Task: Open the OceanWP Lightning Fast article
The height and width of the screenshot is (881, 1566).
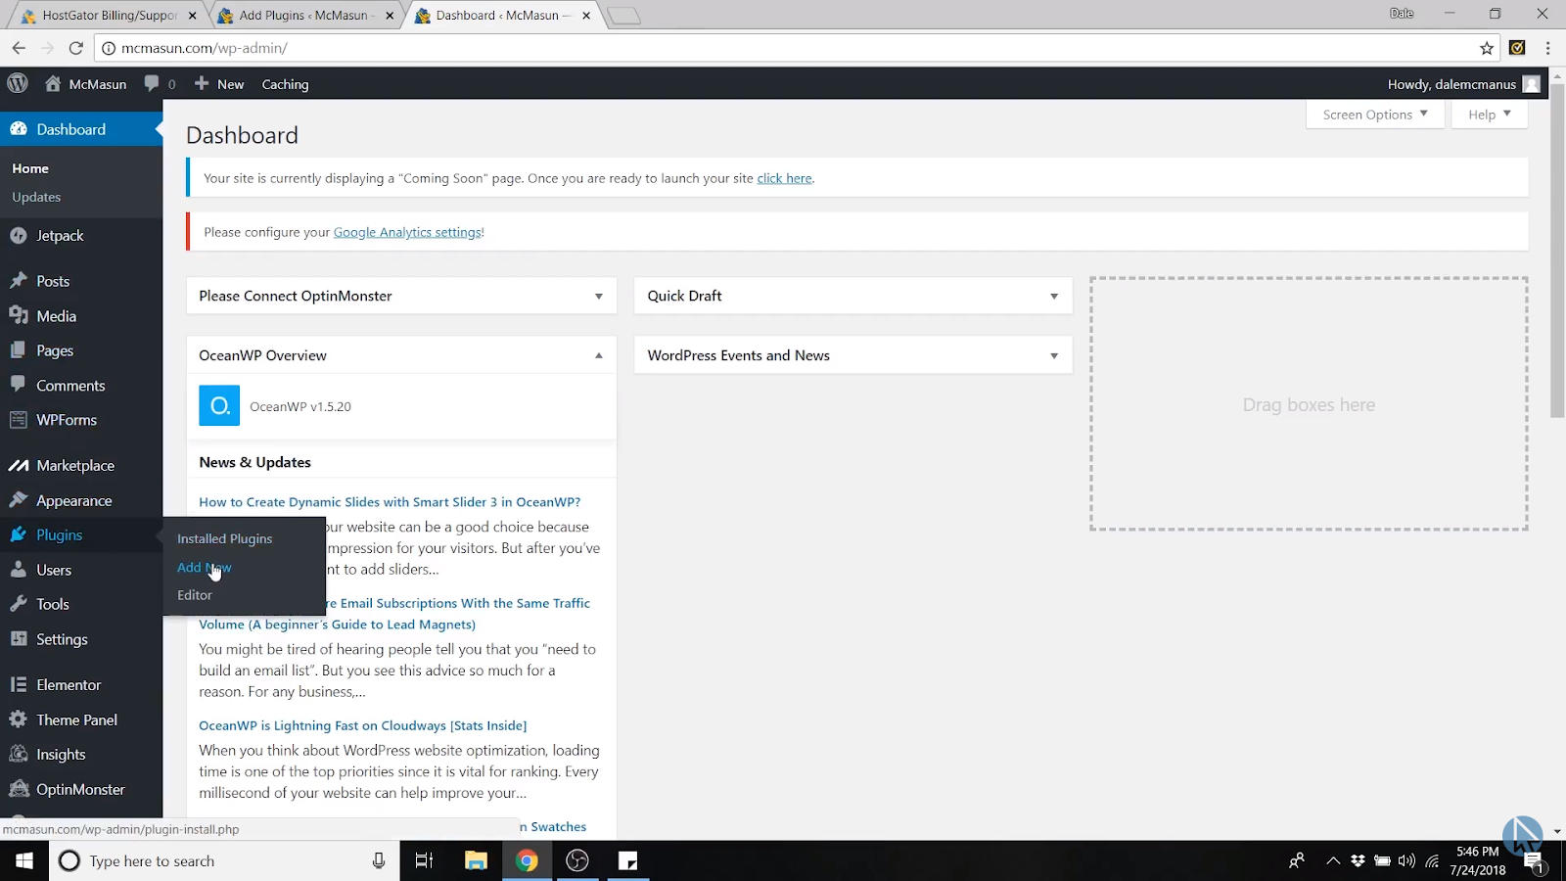Action: [363, 725]
